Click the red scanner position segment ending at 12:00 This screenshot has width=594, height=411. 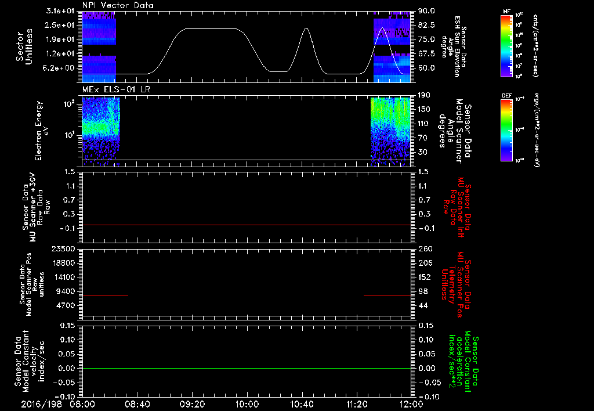387,295
